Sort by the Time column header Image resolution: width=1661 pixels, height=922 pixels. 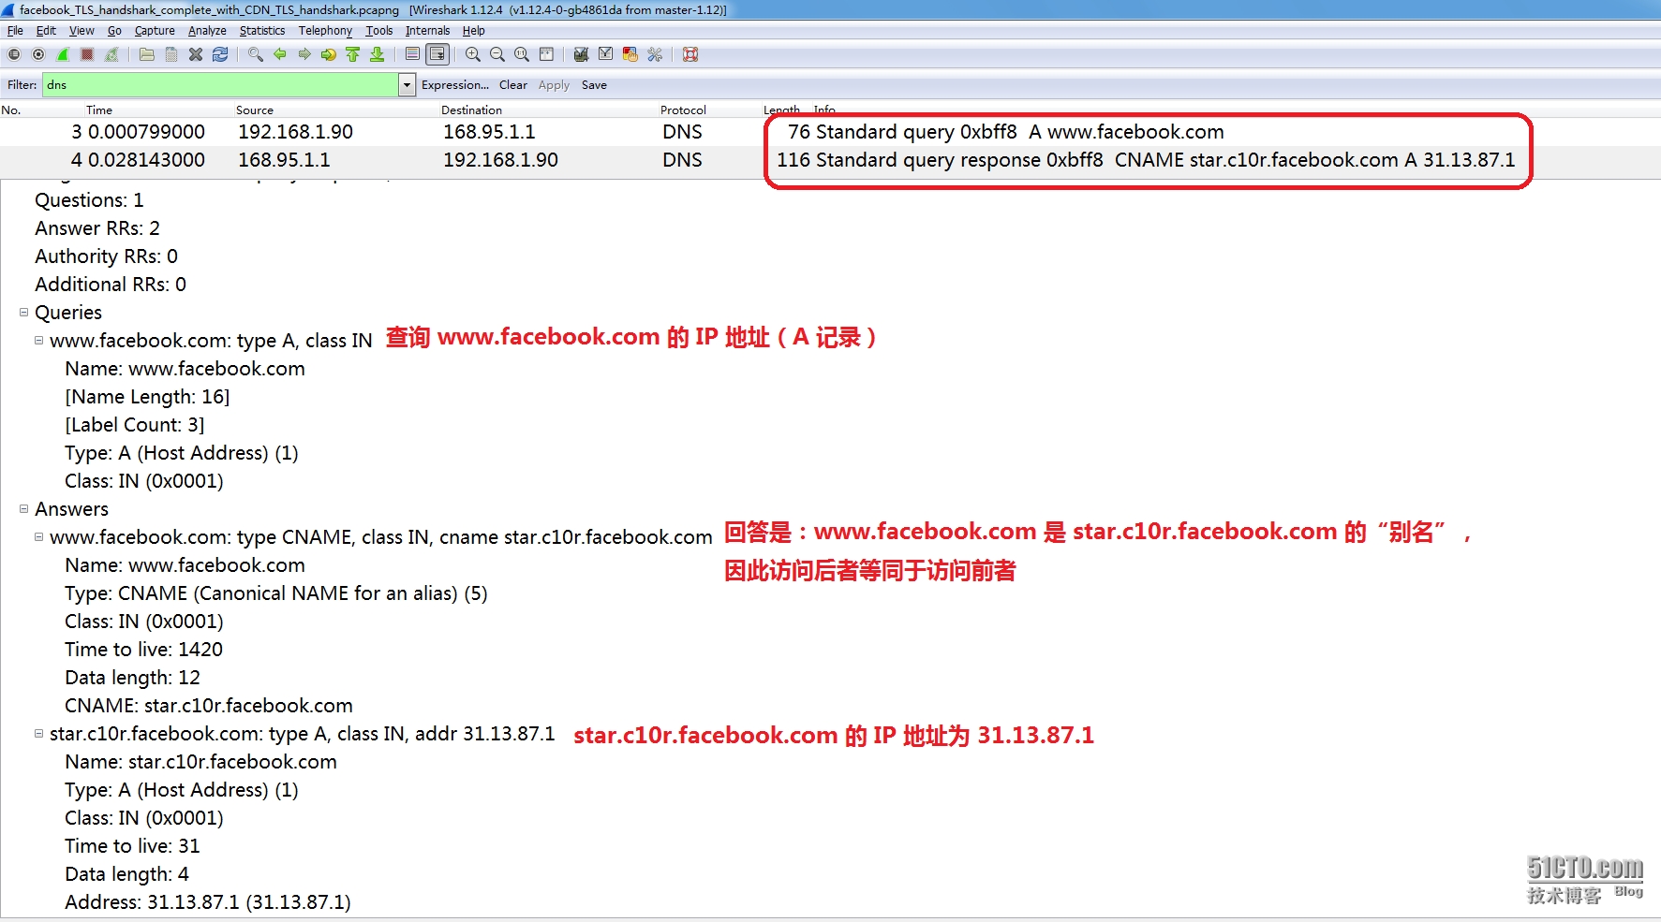click(99, 110)
